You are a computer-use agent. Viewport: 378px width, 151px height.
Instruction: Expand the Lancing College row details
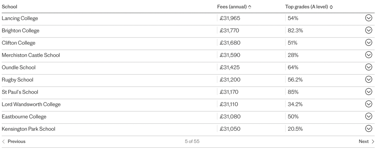(369, 18)
